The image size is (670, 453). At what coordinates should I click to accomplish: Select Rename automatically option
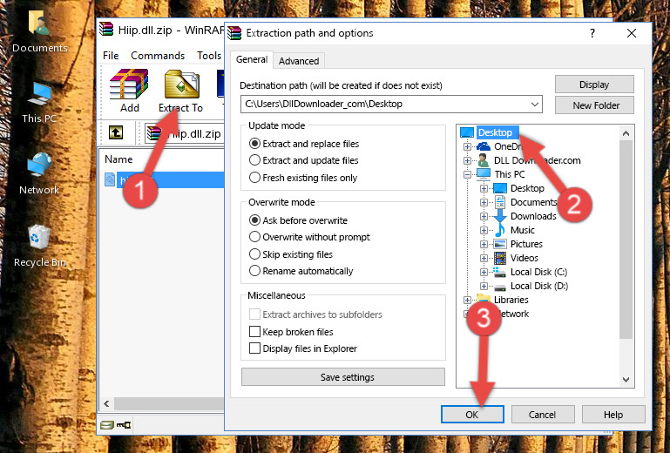point(254,271)
